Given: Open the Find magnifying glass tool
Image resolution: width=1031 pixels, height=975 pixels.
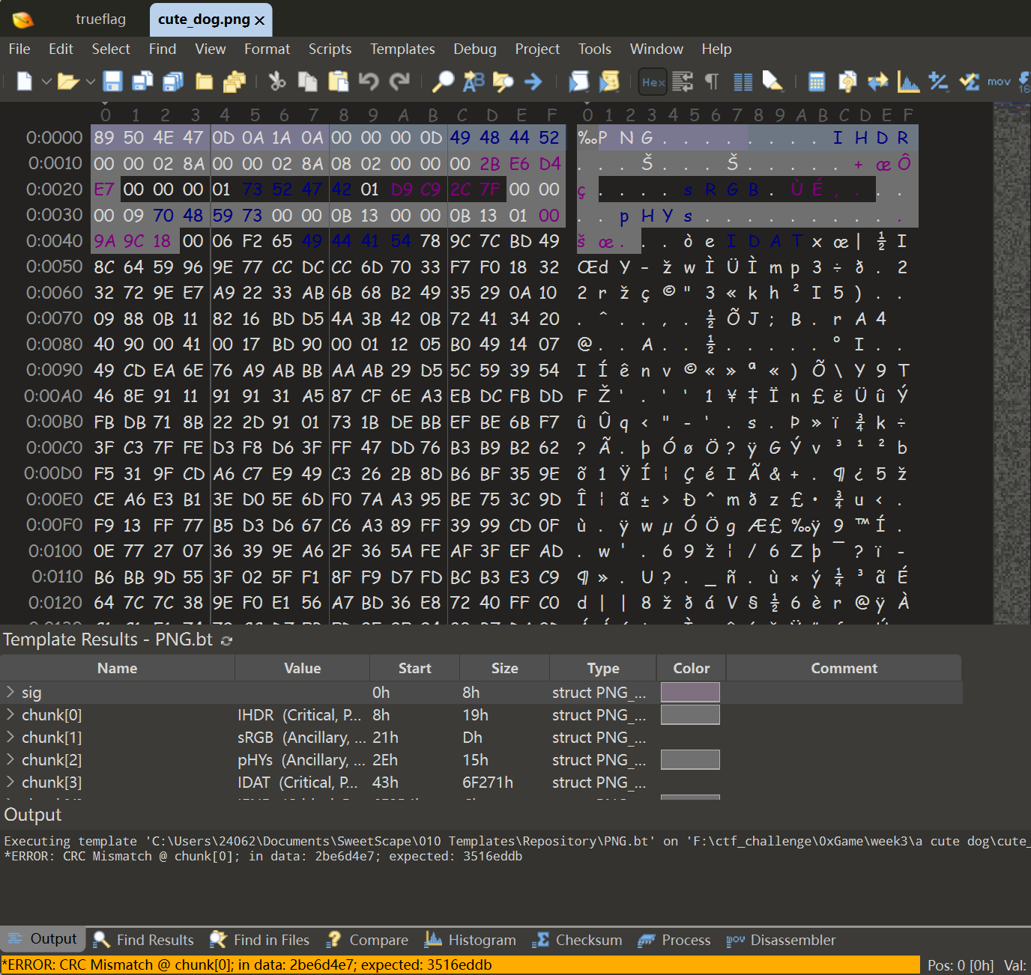Looking at the screenshot, I should (x=443, y=82).
